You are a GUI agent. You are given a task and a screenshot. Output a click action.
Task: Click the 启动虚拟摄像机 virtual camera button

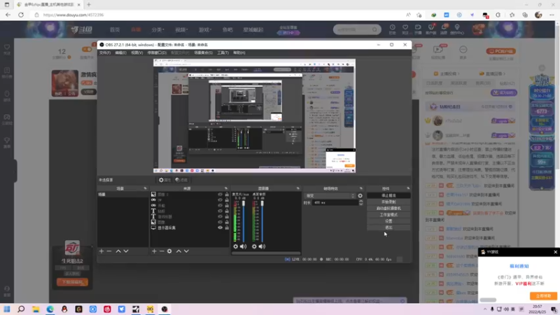(x=388, y=209)
